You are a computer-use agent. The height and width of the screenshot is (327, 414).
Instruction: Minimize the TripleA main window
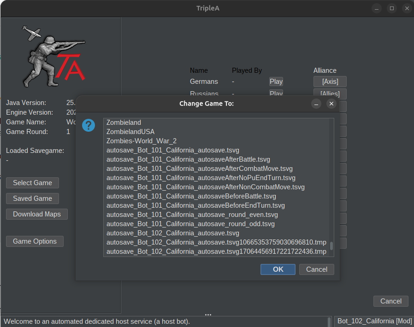click(x=377, y=8)
